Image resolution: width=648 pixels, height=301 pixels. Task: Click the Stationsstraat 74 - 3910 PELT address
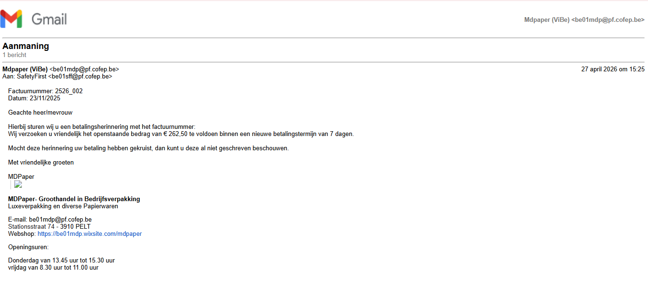[49, 227]
